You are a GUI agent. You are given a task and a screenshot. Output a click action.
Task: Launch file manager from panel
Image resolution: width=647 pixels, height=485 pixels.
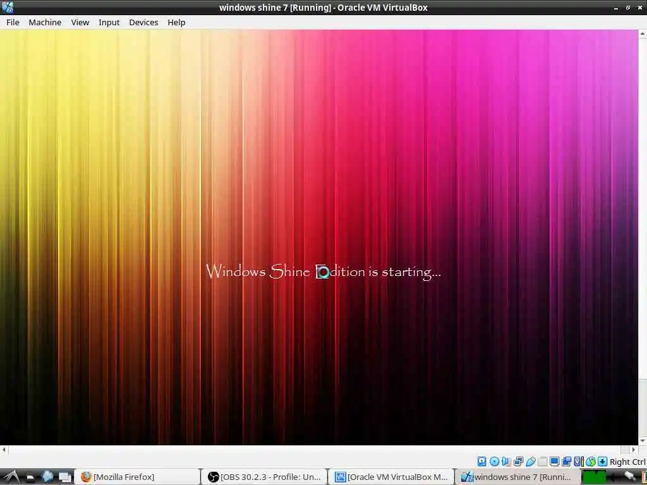(x=30, y=477)
